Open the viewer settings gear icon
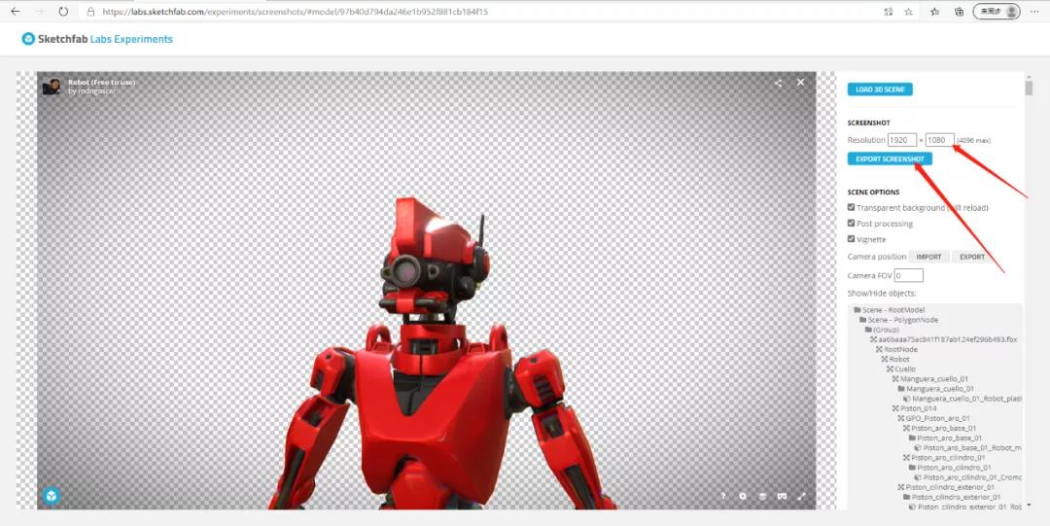Screen dimensions: 1050x526 (x=743, y=497)
